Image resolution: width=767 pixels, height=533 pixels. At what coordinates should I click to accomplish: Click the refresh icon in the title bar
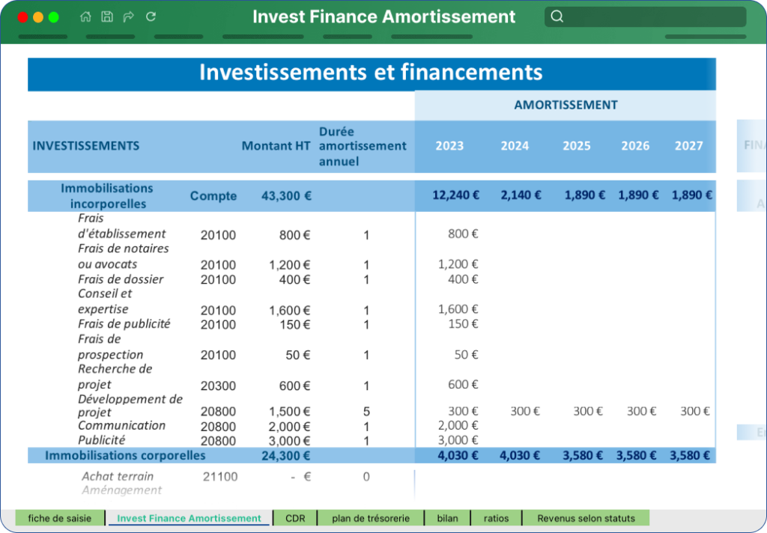click(151, 16)
